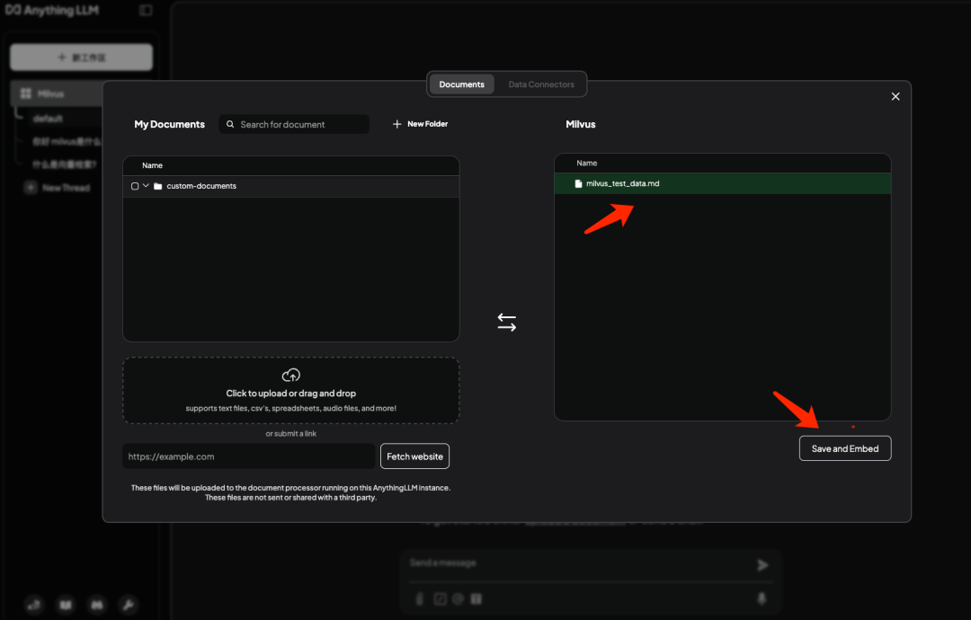Click the text size icon in message box
The height and width of the screenshot is (620, 971).
[x=476, y=599]
